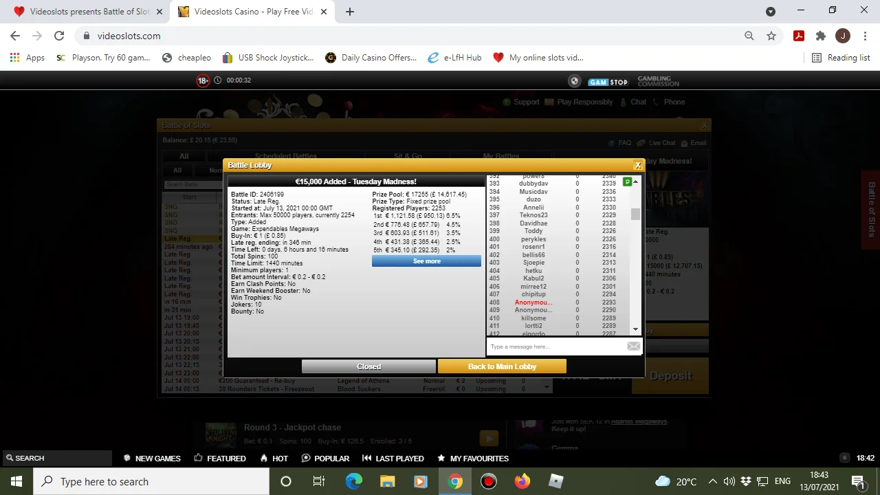Click the volume icon in tray
Screen dimensions: 880x495
pos(729,481)
